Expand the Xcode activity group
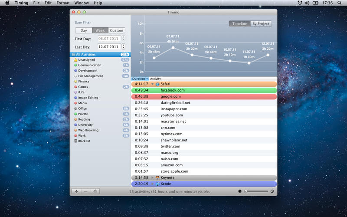This screenshot has height=217, width=347. pyautogui.click(x=152, y=184)
